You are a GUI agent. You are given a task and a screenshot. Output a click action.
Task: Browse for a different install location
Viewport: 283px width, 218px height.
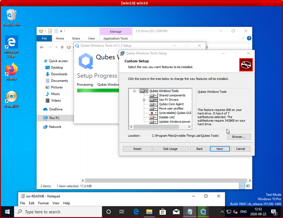pos(239,137)
